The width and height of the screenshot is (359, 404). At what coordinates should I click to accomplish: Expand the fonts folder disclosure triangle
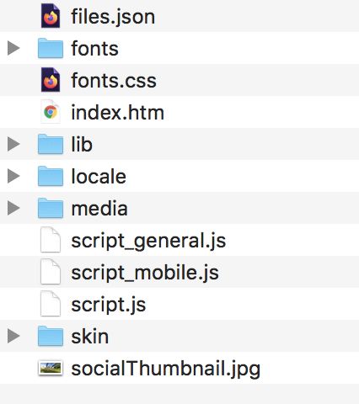click(13, 48)
